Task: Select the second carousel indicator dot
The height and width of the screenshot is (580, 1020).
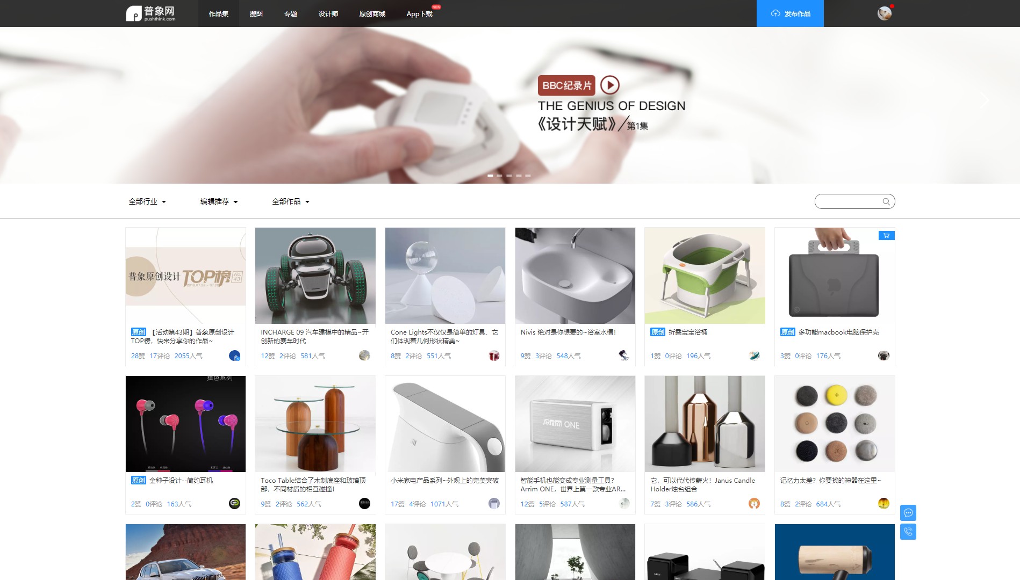Action: coord(499,175)
